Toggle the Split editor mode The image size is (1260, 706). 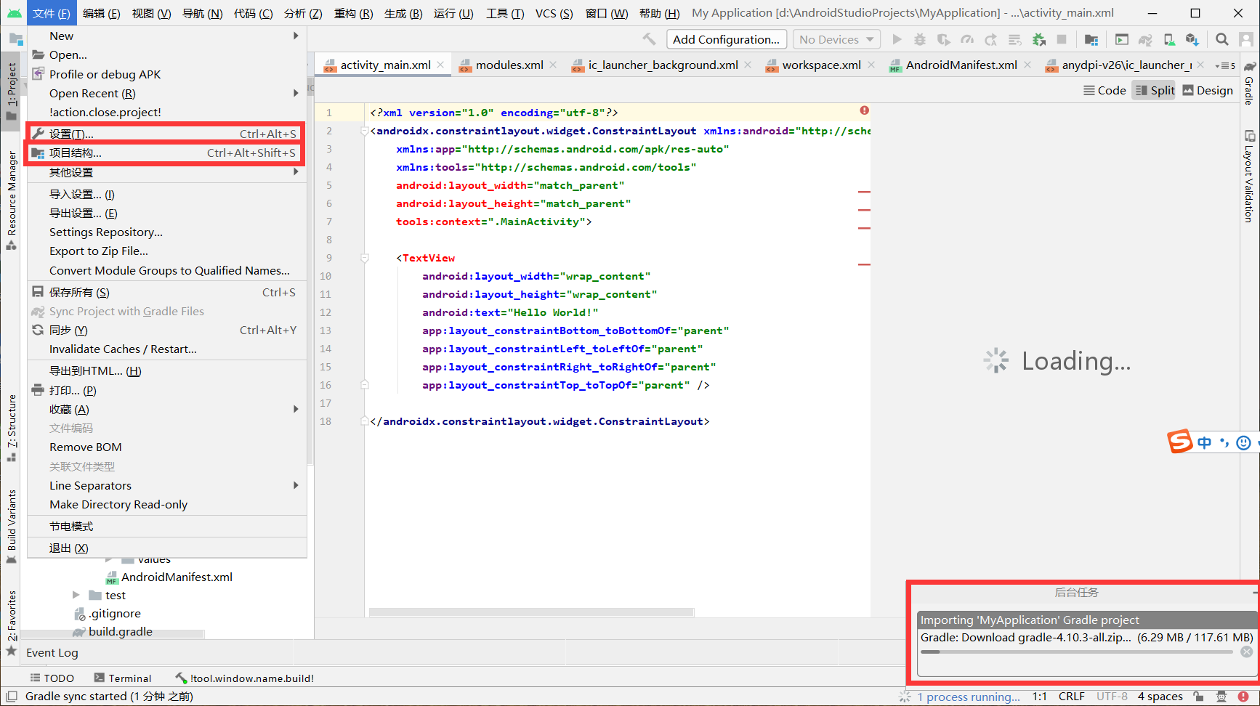coord(1154,90)
